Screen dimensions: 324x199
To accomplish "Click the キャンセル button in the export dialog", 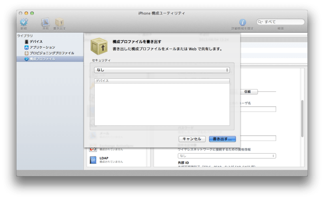I will 192,139.
